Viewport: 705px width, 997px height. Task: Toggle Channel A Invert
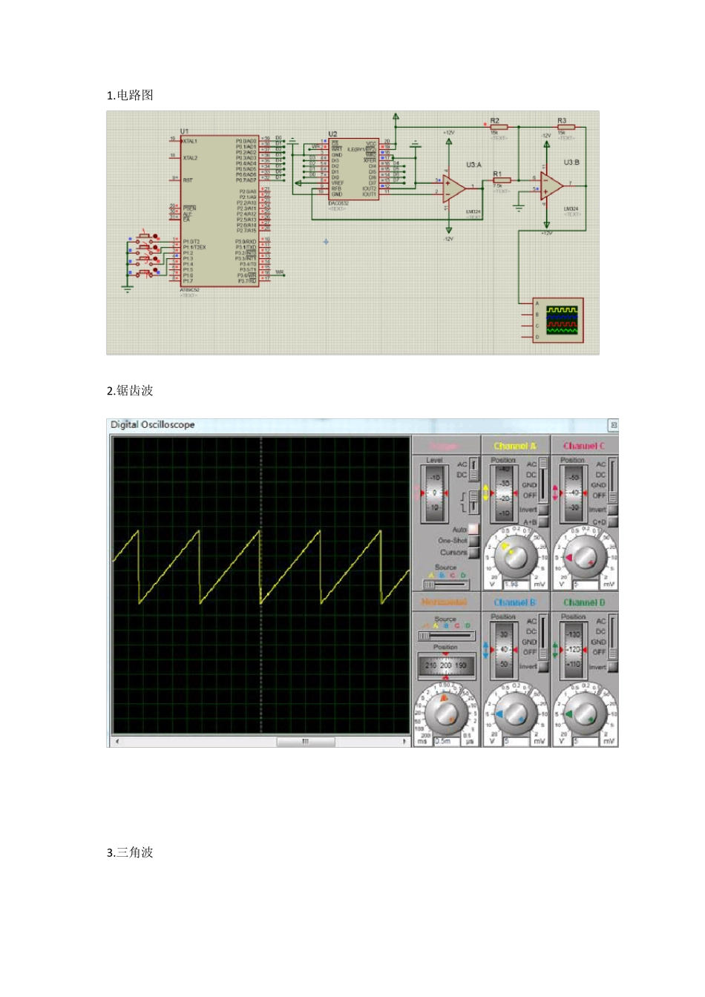pos(542,510)
